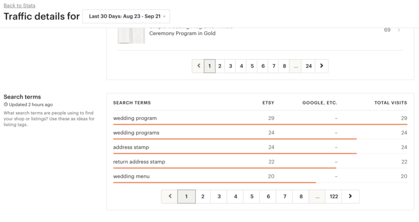The height and width of the screenshot is (222, 419).
Task: Click the Back to Stats link
Action: (20, 6)
